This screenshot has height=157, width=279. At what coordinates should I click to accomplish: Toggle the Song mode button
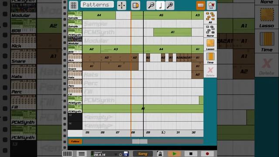tap(143, 154)
